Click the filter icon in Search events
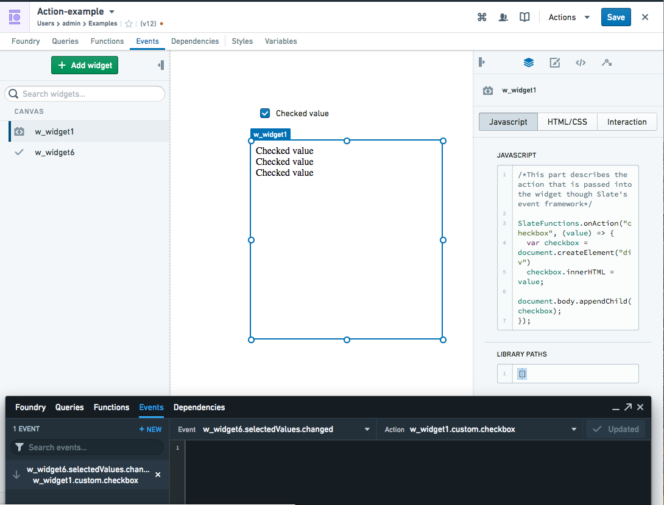The height and width of the screenshot is (505, 664). 19,447
